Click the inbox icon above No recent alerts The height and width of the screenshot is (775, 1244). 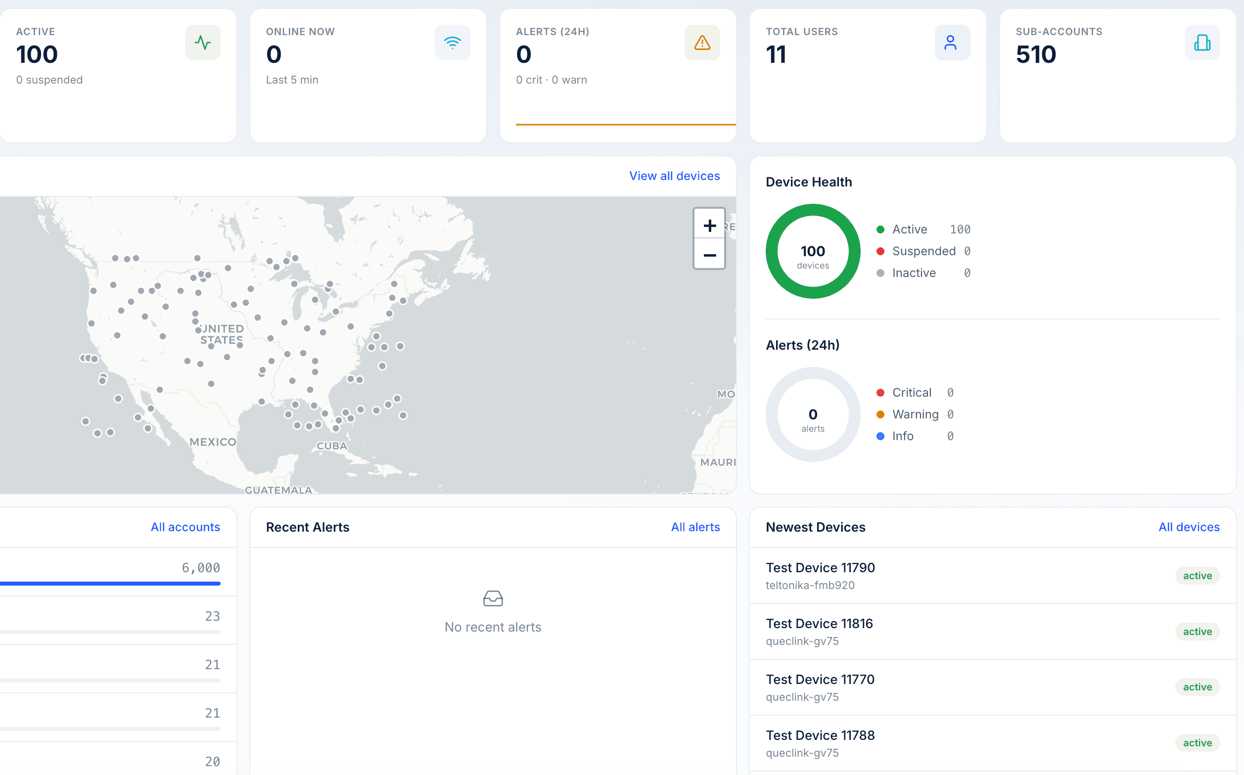493,598
